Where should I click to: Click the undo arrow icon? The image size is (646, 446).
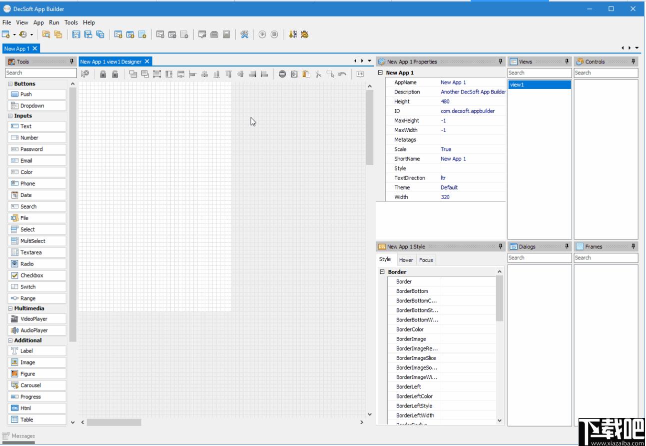[x=342, y=74]
